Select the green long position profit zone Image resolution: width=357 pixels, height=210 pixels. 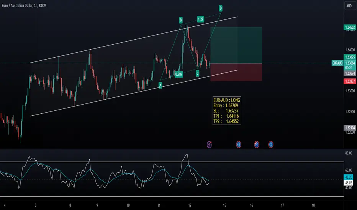(x=236, y=45)
